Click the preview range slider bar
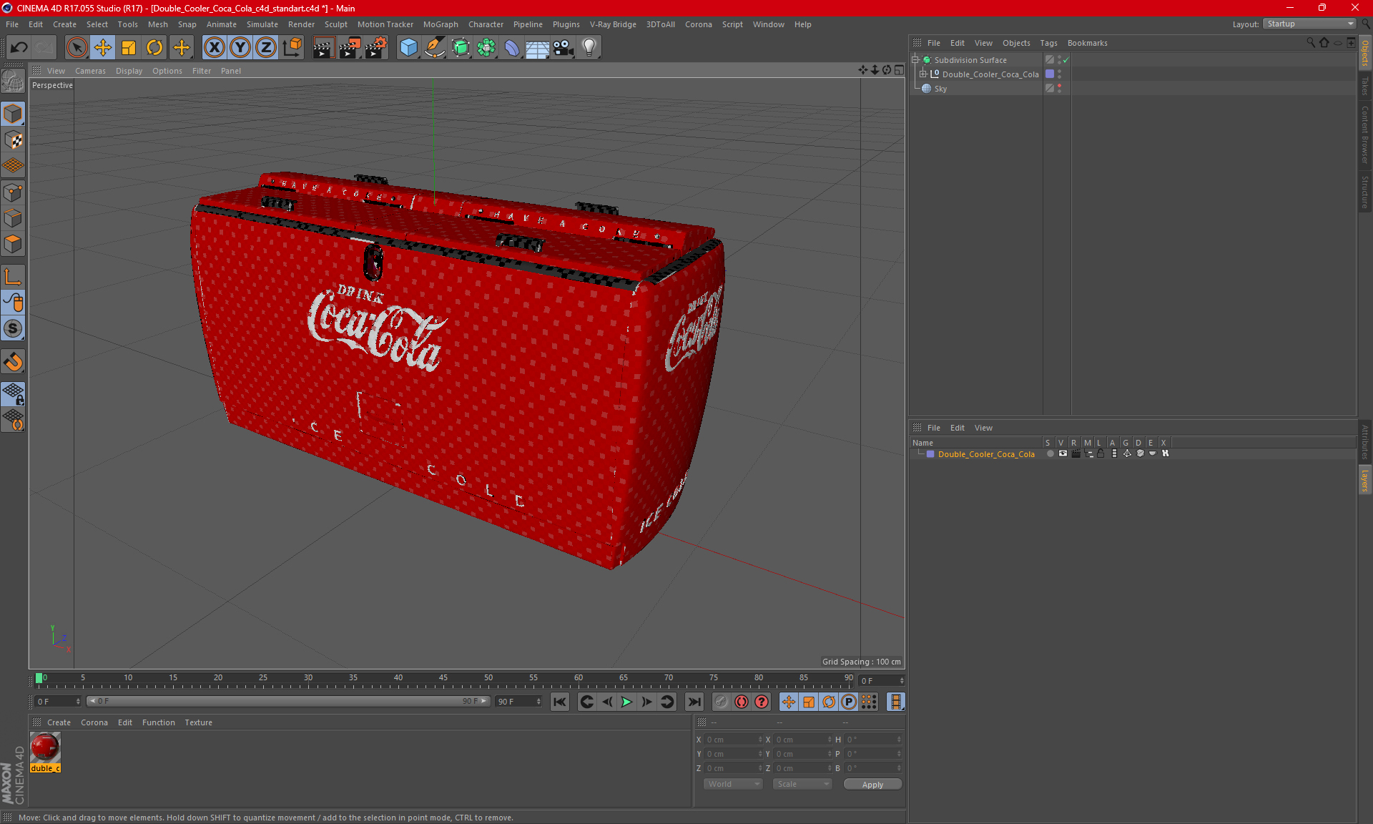Screen dimensions: 1373x824 click(288, 701)
